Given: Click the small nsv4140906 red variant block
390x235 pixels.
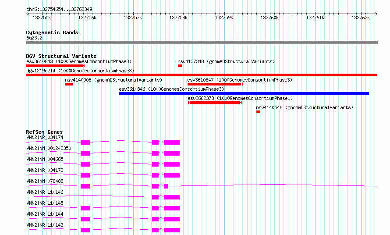Looking at the screenshot, I should point(69,84).
